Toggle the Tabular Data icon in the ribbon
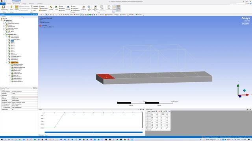This screenshot has height=141, width=252. (119, 7)
